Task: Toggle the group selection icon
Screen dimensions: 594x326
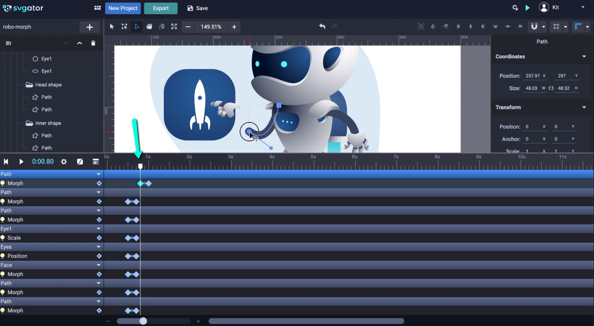Action: (421, 27)
